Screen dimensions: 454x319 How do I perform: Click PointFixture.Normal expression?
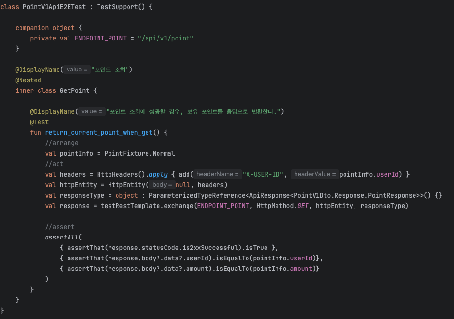(139, 154)
